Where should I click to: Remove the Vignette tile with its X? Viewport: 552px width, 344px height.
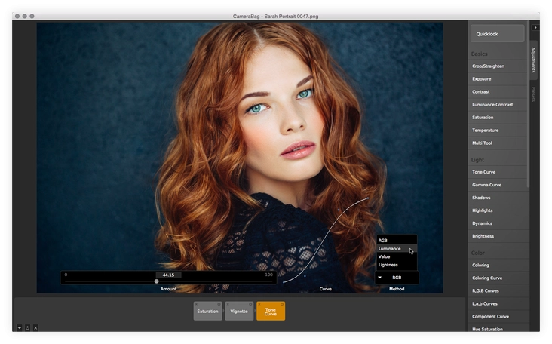click(228, 304)
